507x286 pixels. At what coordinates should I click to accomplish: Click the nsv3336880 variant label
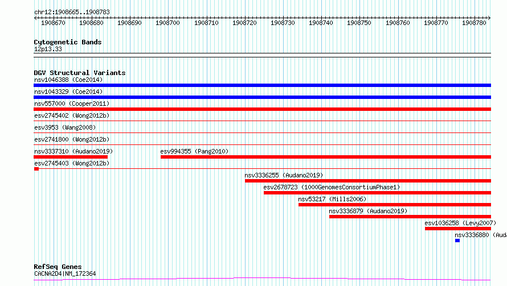pyautogui.click(x=481, y=235)
